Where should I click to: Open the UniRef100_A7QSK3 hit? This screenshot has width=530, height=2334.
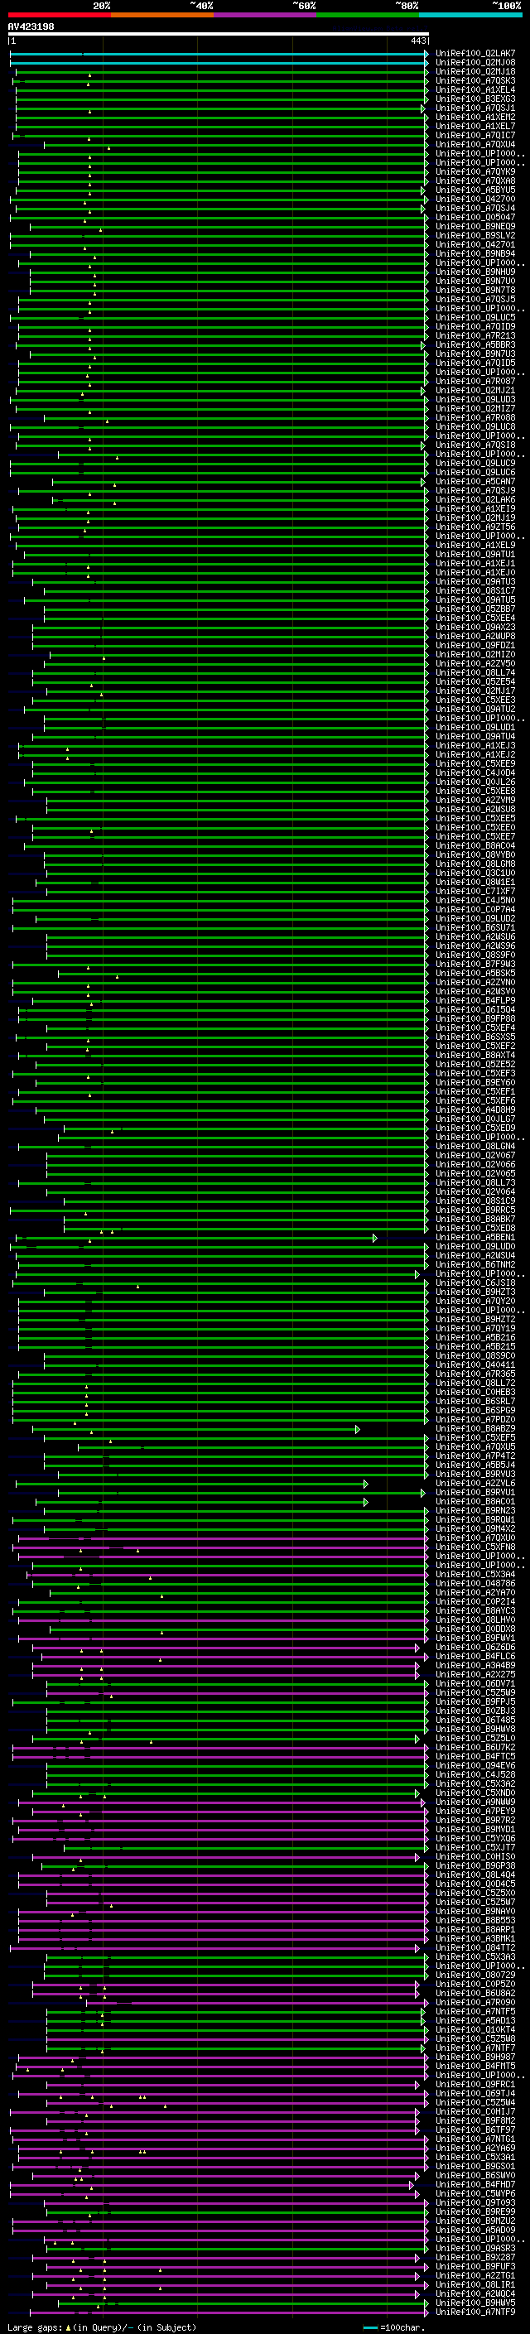coord(475,80)
